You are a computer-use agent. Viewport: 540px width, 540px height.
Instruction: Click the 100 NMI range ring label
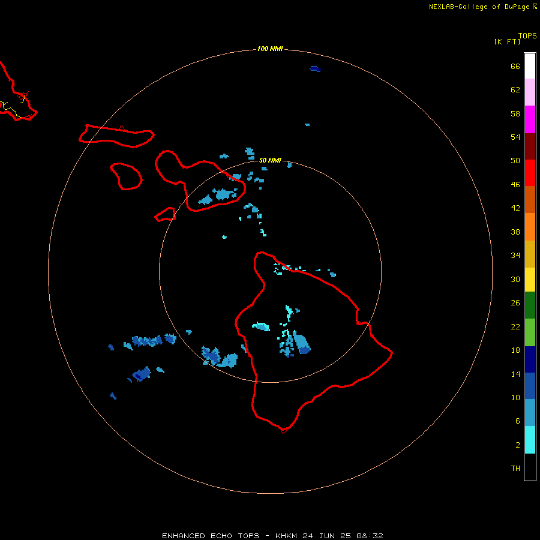(x=270, y=49)
